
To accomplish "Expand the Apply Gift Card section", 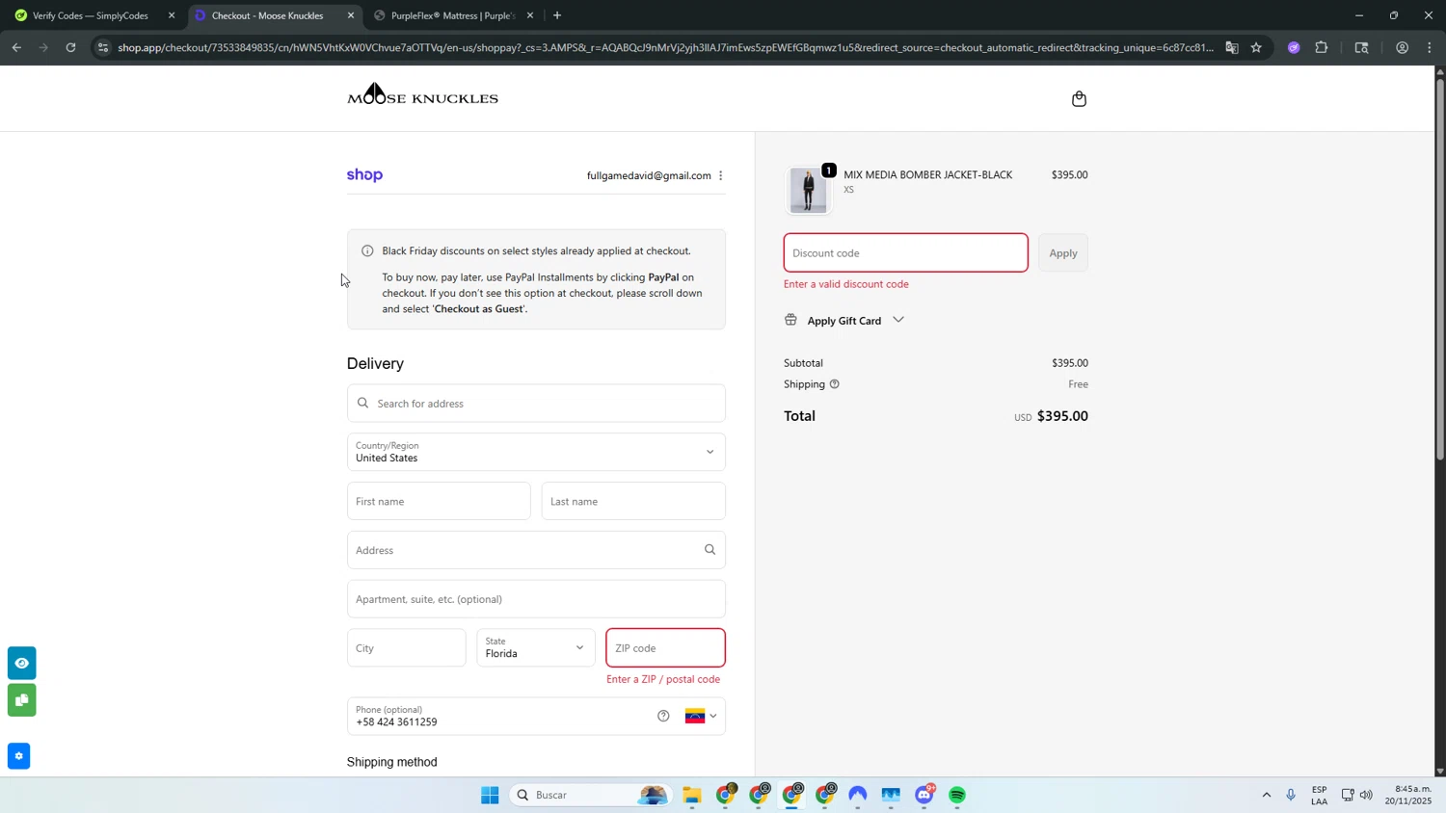I will pos(845,320).
